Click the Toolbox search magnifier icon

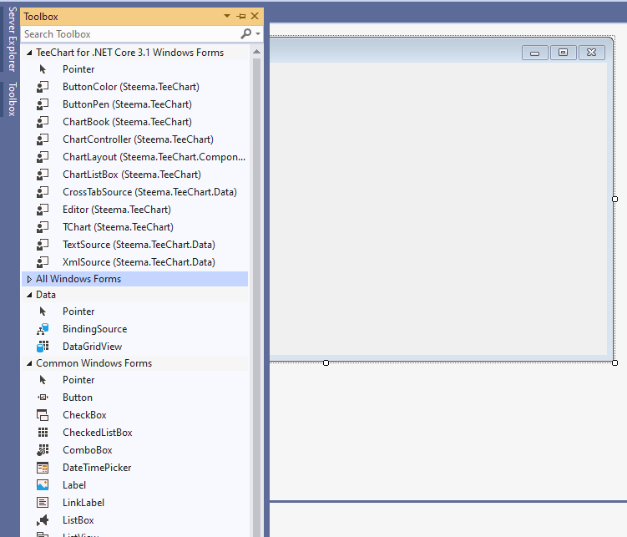[x=246, y=33]
